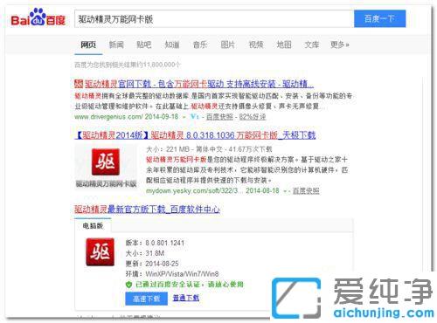This screenshot has width=437, height=323.
Task: Open 百度快照 link under first result
Action: [219, 117]
